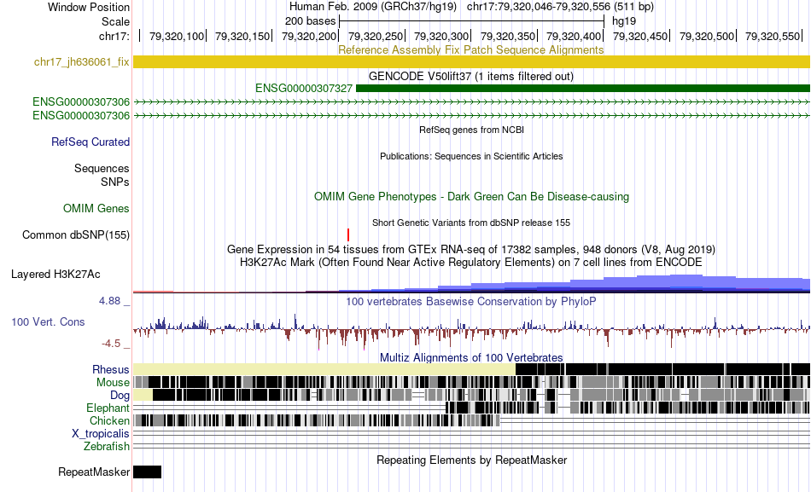Click the 100 Vert. Cons track label
This screenshot has width=811, height=492.
click(48, 322)
